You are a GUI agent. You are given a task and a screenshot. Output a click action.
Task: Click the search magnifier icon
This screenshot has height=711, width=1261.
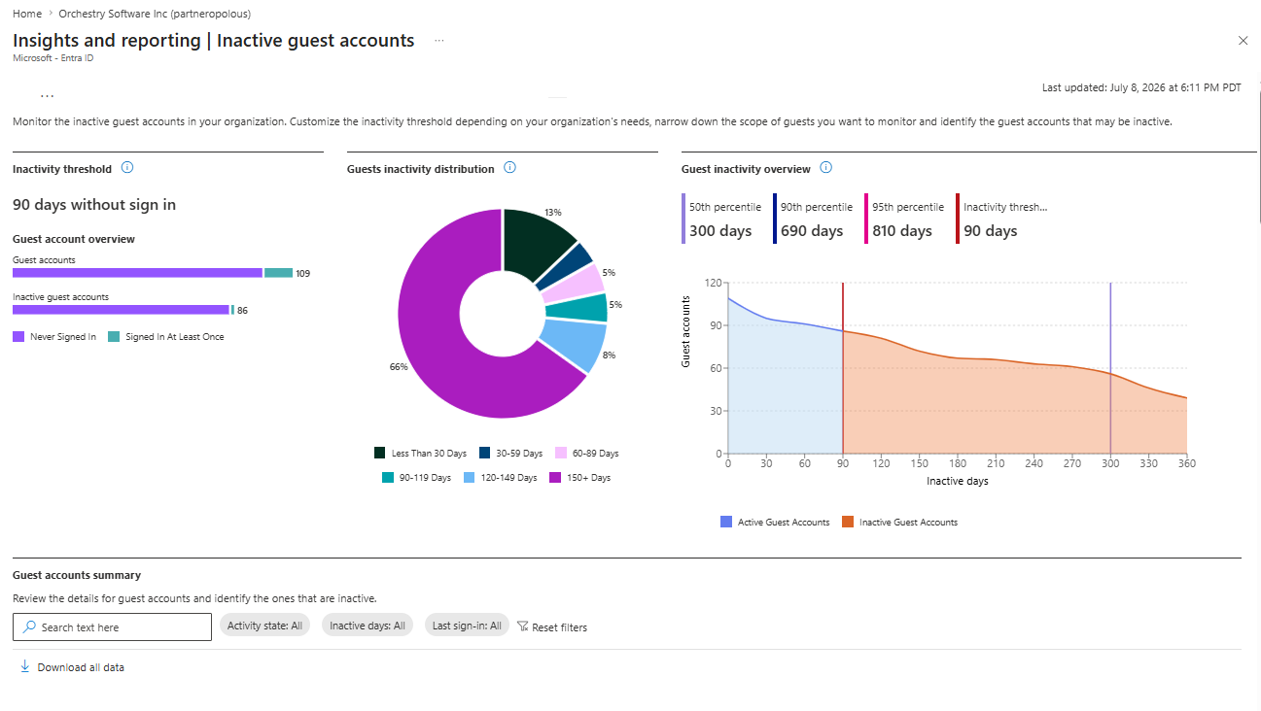[29, 627]
